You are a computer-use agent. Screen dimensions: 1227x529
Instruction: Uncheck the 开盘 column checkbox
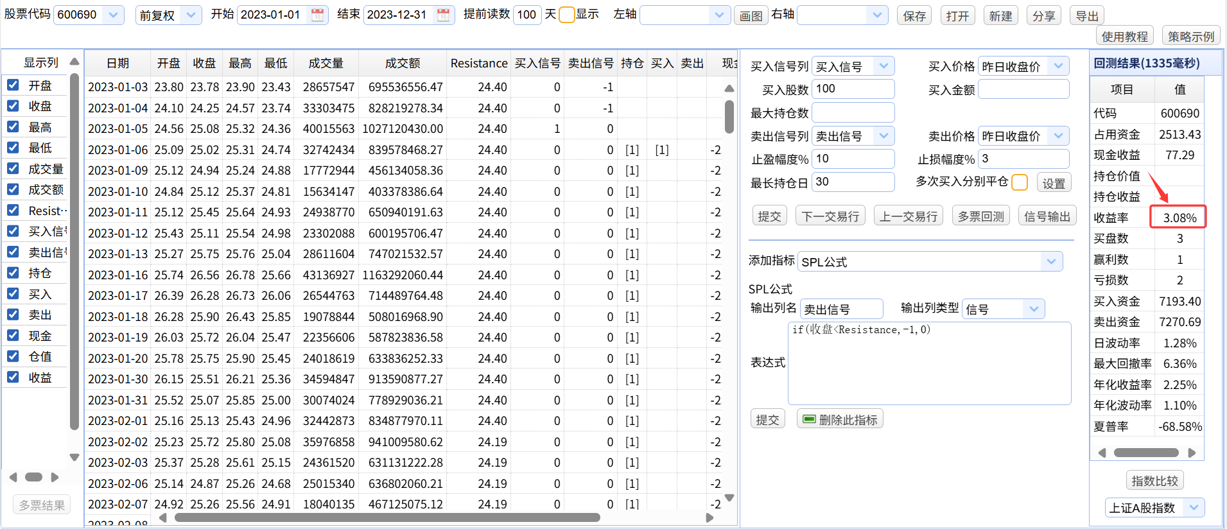pos(13,85)
